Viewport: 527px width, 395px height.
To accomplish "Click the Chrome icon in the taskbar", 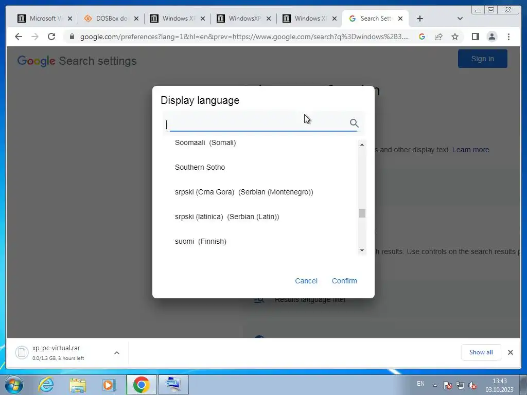I will coord(141,385).
